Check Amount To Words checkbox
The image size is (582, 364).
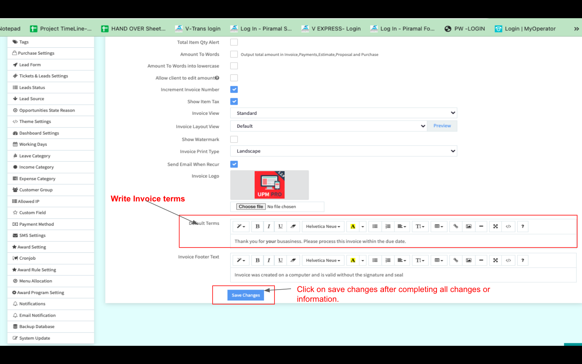(234, 54)
